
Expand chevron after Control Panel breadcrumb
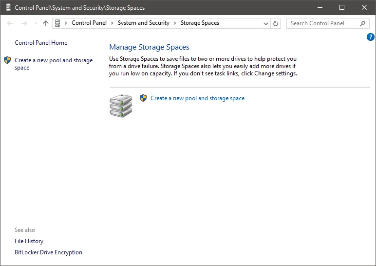click(112, 23)
